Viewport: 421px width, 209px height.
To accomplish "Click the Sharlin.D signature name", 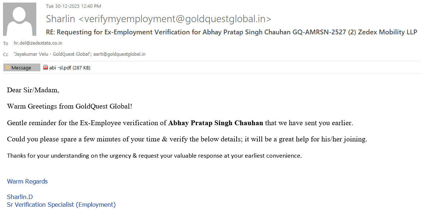I will (20, 197).
